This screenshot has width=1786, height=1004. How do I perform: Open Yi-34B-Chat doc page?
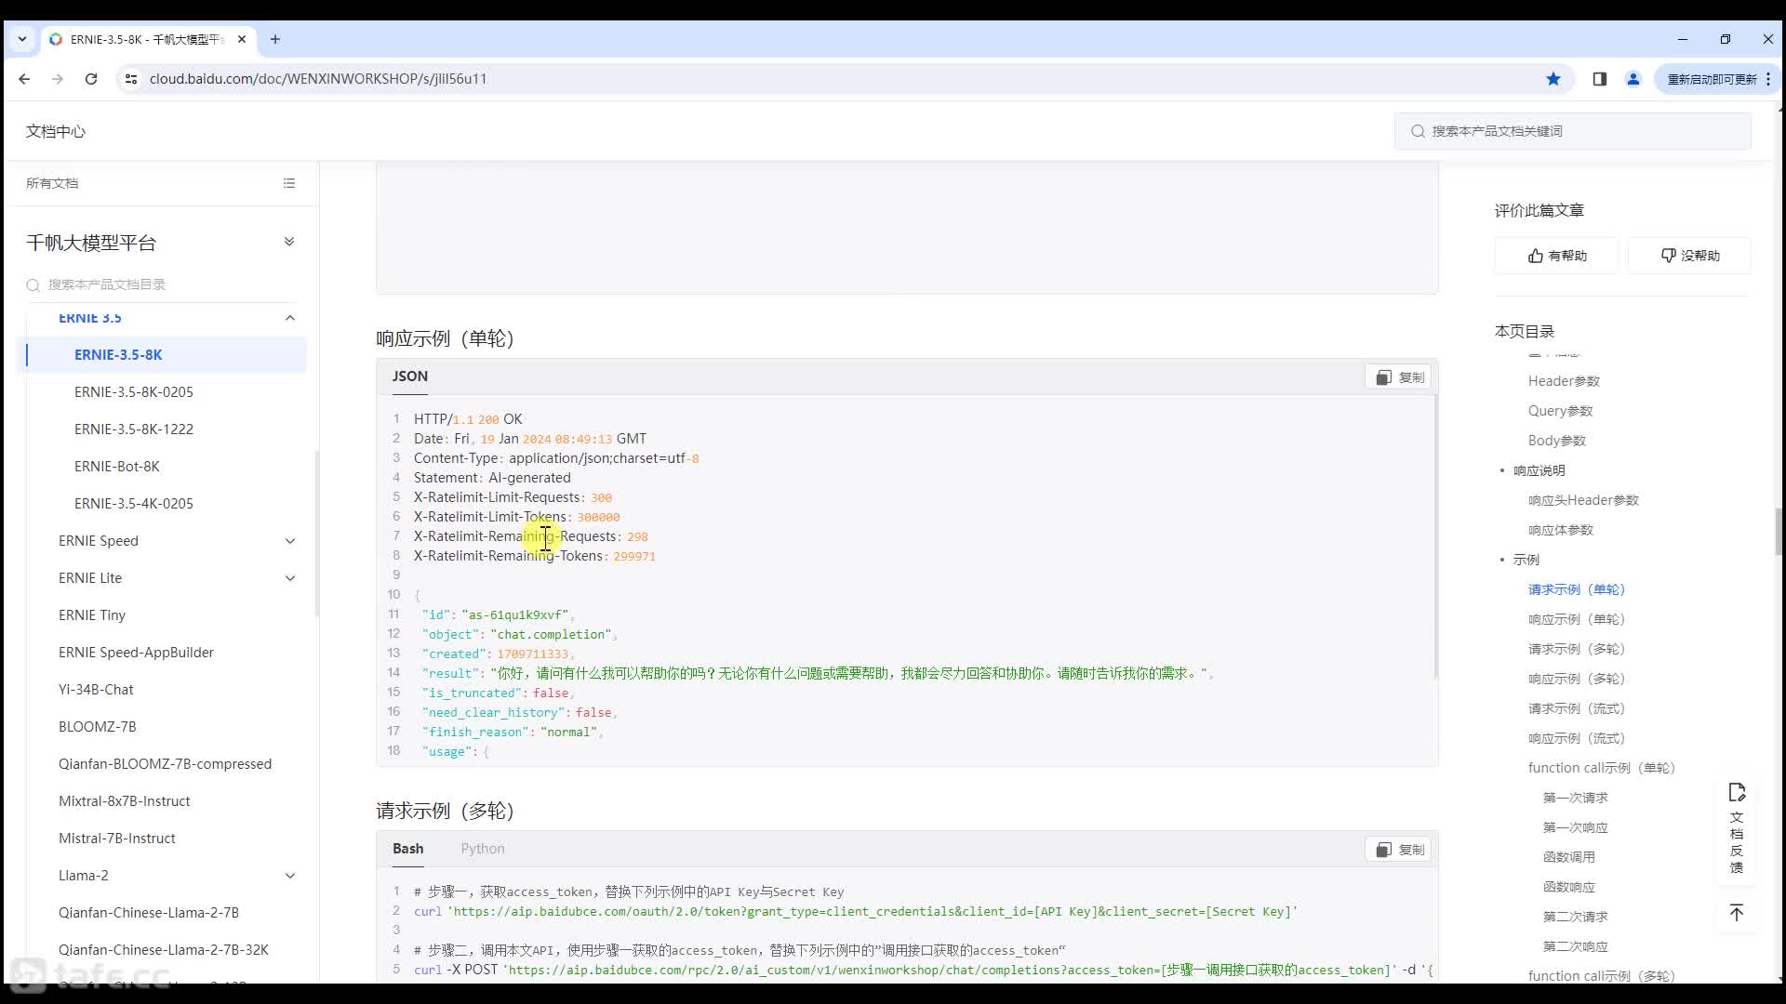[96, 689]
